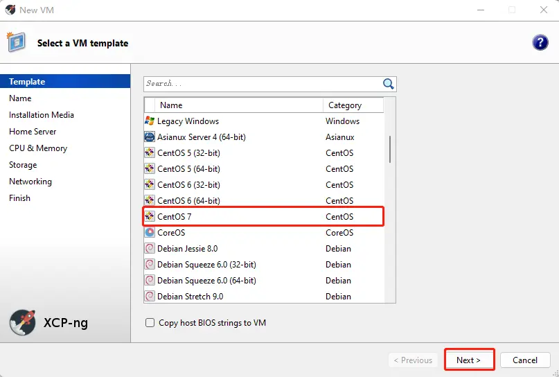Screen dimensions: 559x377
Task: Select CentOS 5 (64-bit) template name
Action: tap(188, 168)
